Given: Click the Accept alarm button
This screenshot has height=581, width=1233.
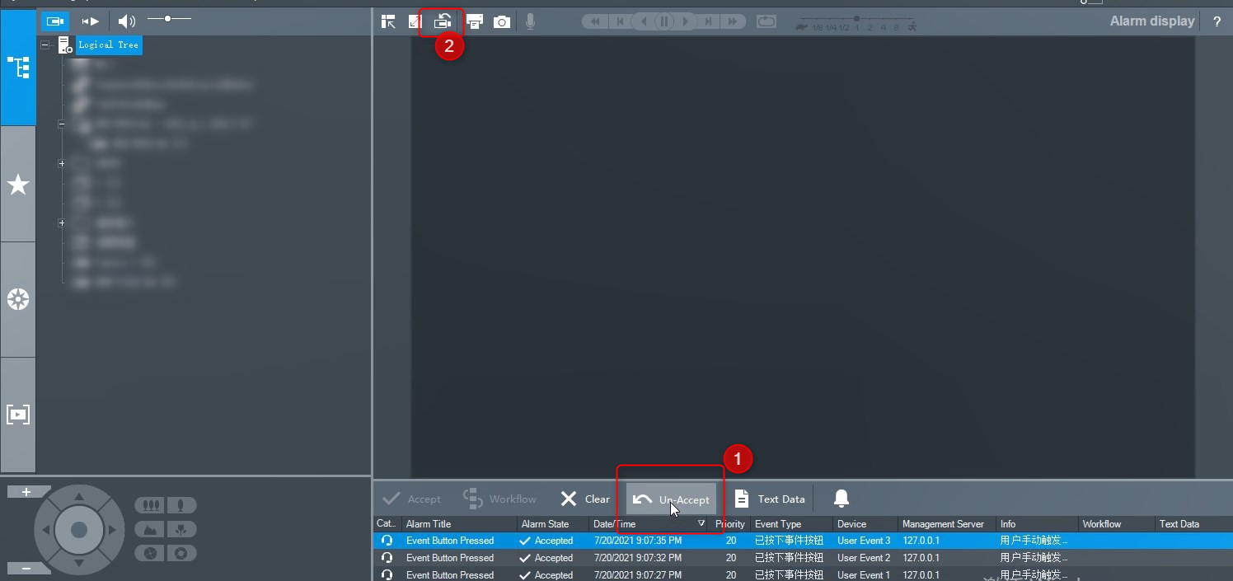Looking at the screenshot, I should coord(412,499).
